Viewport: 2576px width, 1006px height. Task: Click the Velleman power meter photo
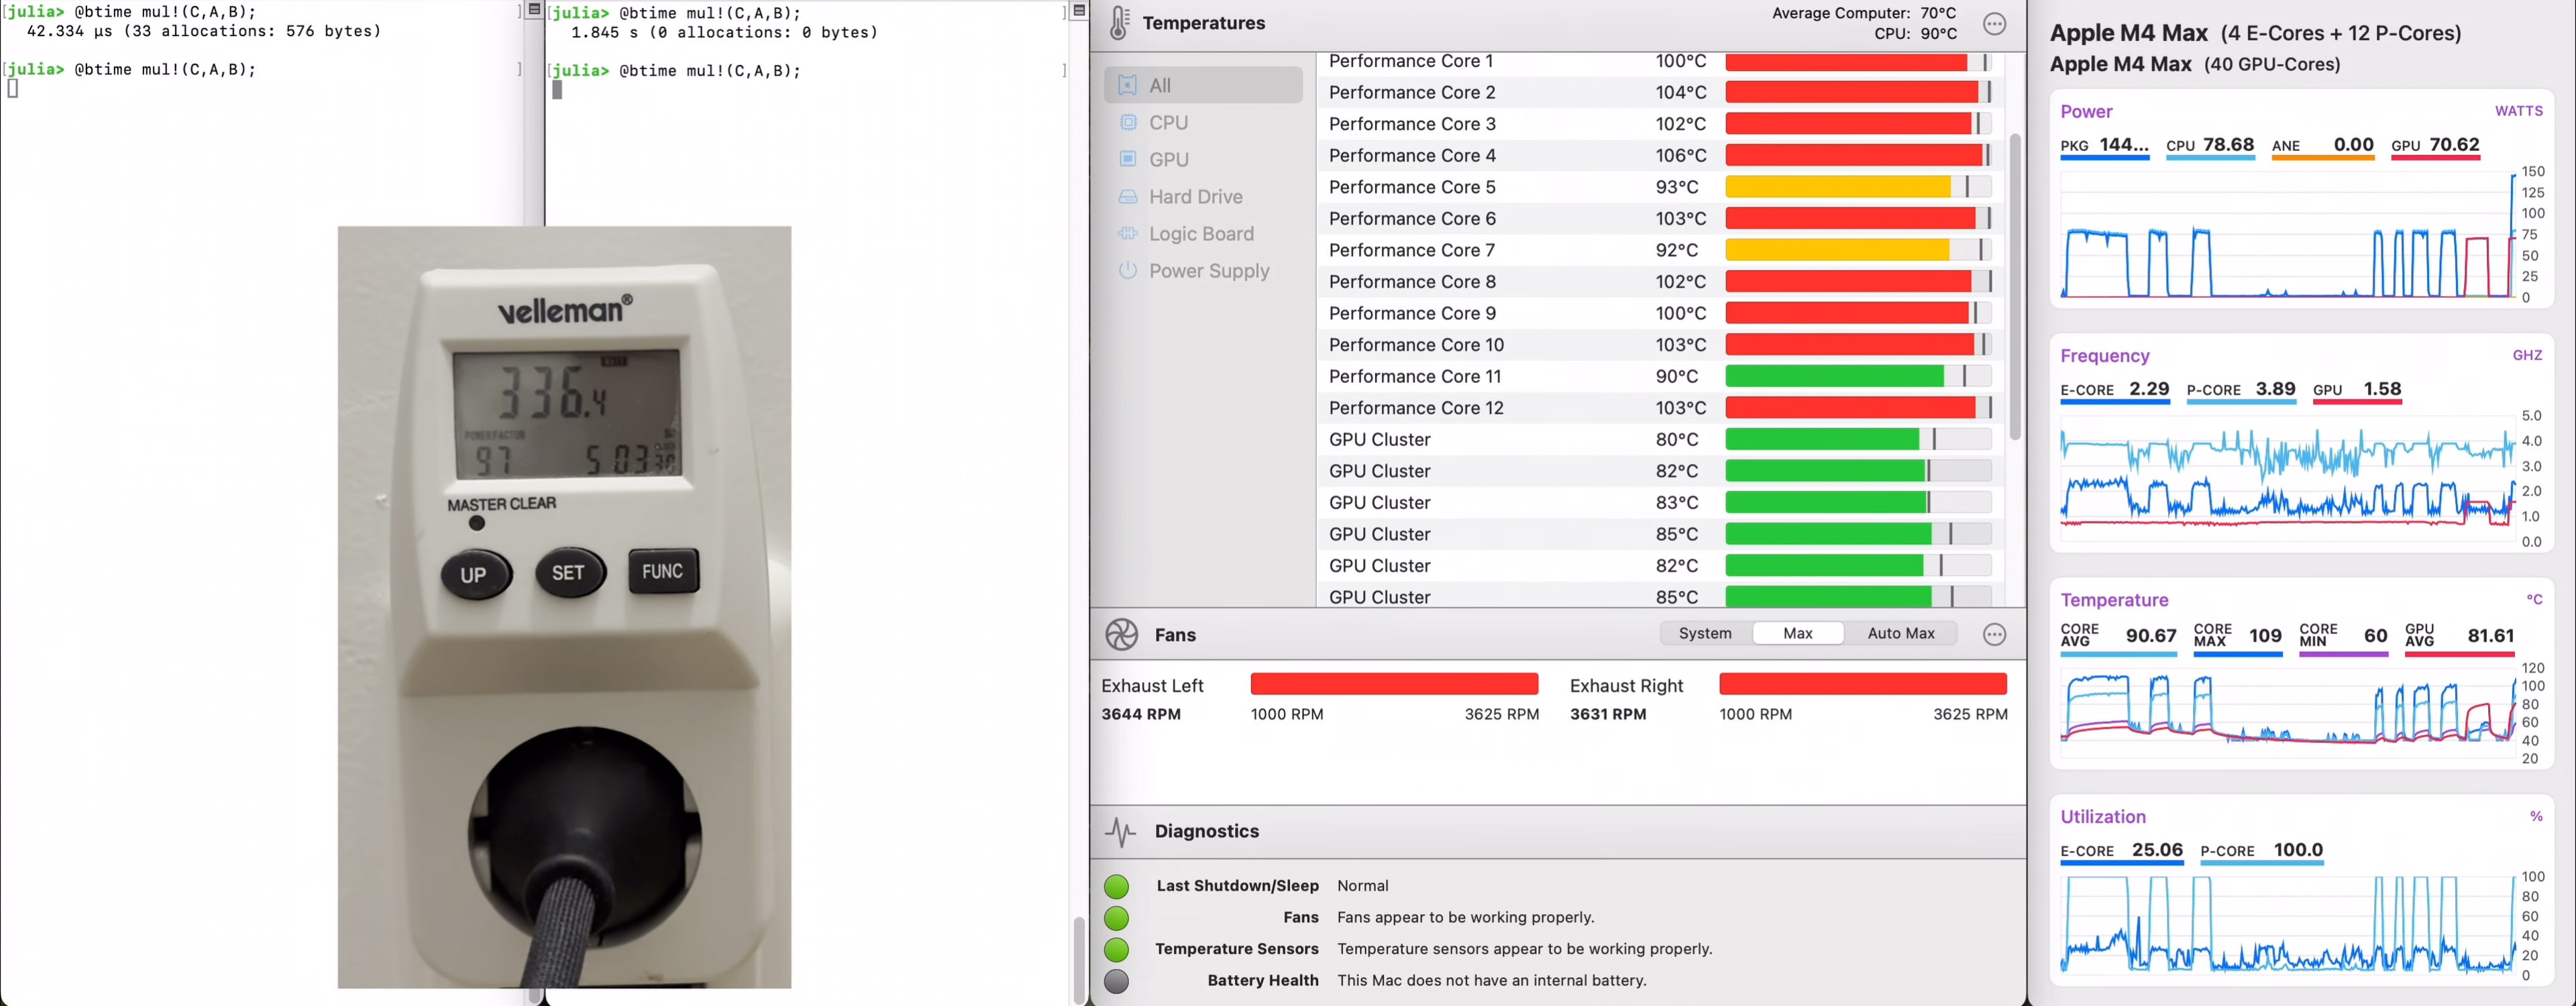pos(564,606)
